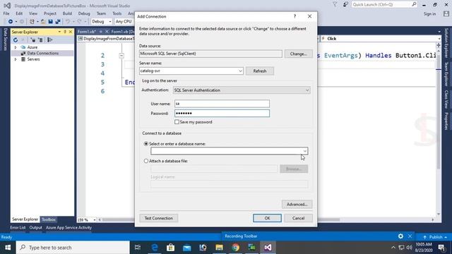452x254 pixels.
Task: Click the Advanced... button
Action: pos(297,205)
